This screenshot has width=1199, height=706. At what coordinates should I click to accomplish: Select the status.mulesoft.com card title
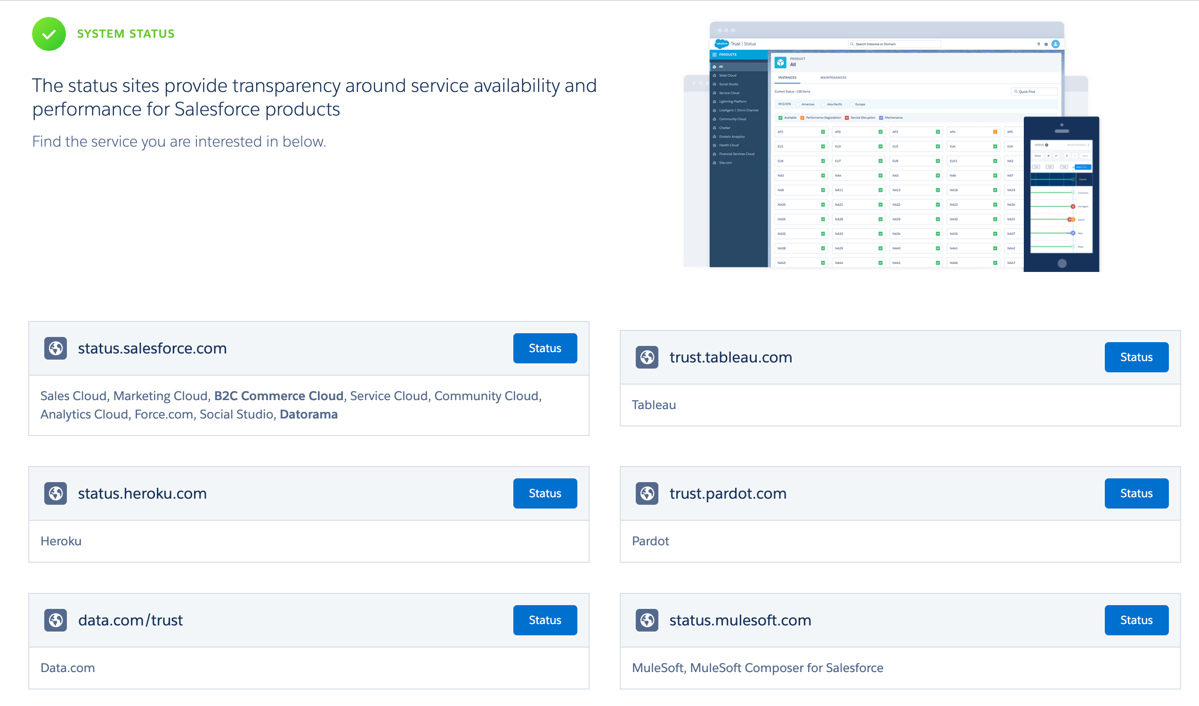coord(740,620)
